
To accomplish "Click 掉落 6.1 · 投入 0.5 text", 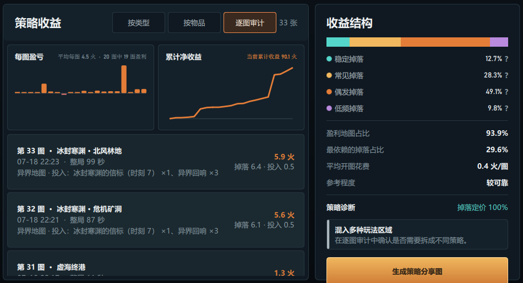I will 264,225.
